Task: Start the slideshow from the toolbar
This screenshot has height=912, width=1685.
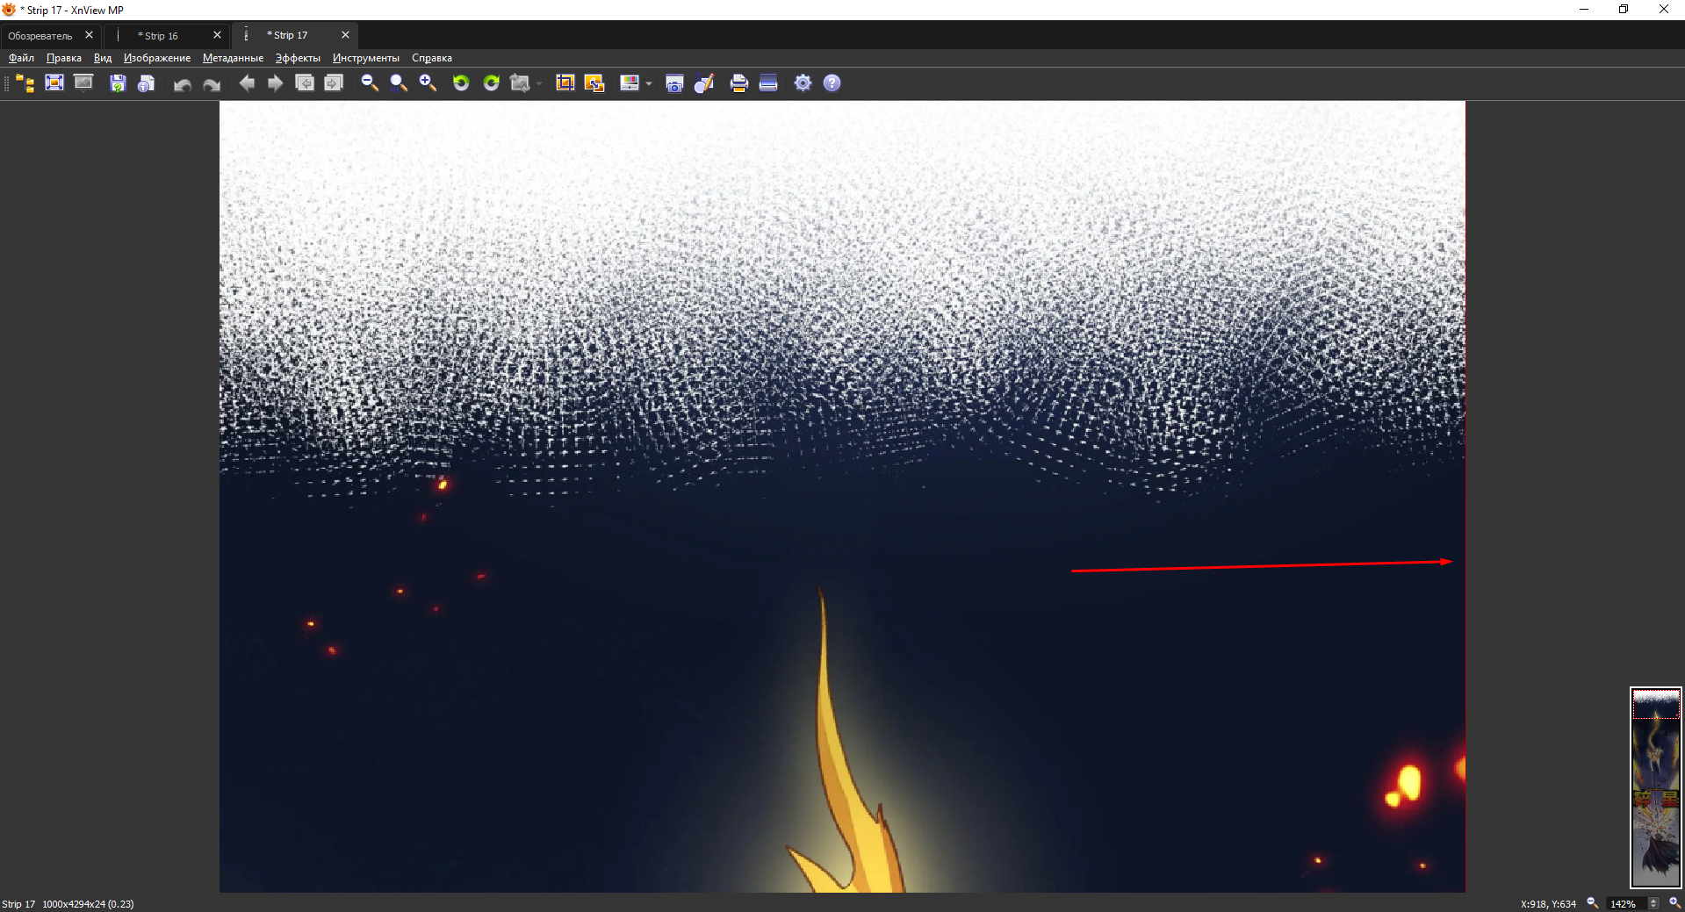Action: 83,83
